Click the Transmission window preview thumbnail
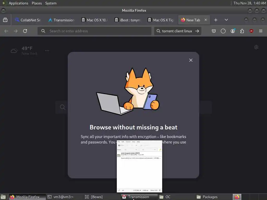This screenshot has height=200, width=267. point(139,166)
